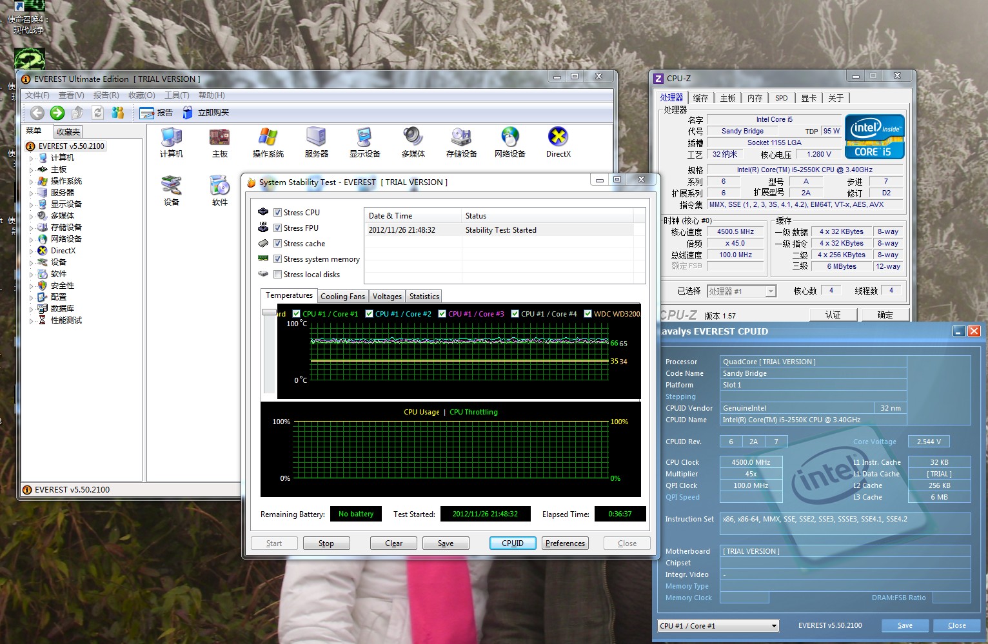Toggle the Stress system memory checkbox
Screen dimensions: 988x644
click(x=277, y=259)
